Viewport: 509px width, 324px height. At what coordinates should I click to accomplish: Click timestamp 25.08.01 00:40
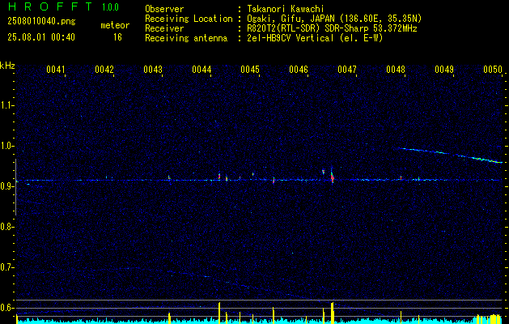click(41, 37)
